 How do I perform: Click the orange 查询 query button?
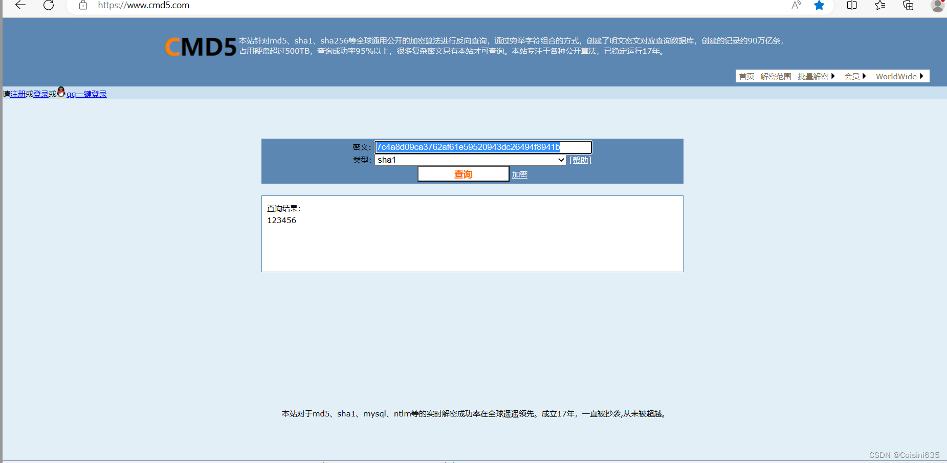point(463,174)
